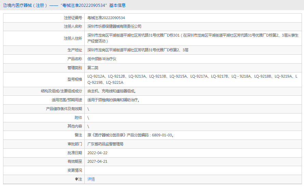304x187 pixels.
Task: Click the 产品名称 label
Action: click(x=75, y=59)
